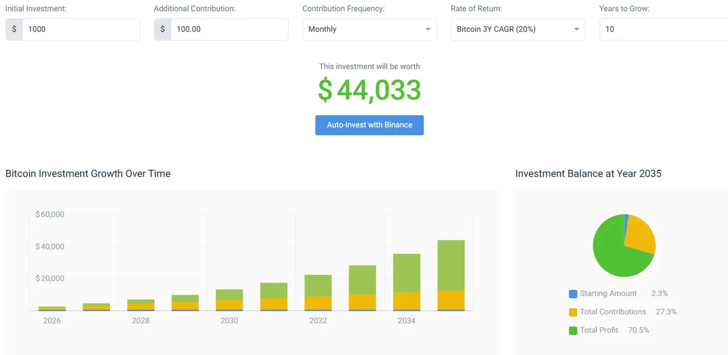Click the 2035 bar's green profit segment

[451, 265]
